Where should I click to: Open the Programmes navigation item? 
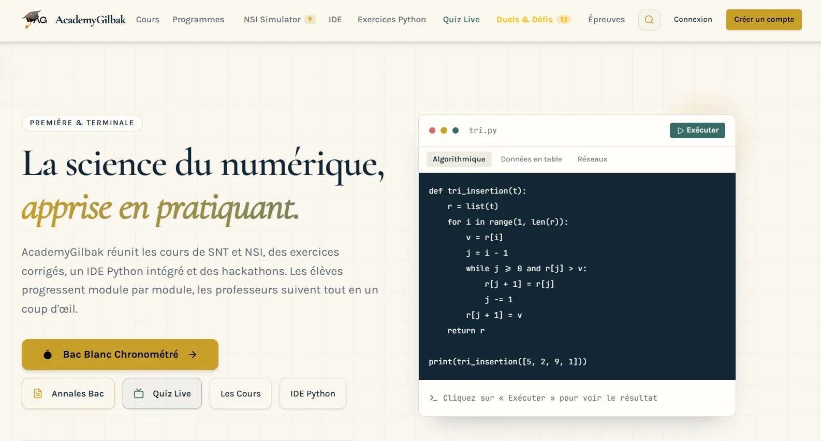click(x=198, y=19)
